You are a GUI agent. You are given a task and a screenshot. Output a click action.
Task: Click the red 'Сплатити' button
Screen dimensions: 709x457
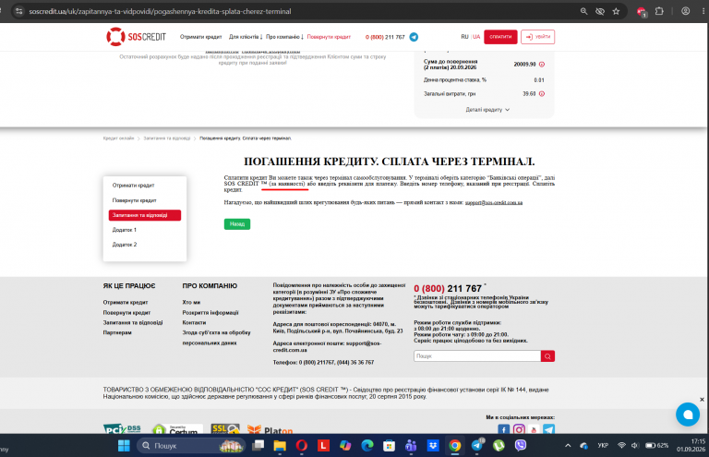(500, 37)
